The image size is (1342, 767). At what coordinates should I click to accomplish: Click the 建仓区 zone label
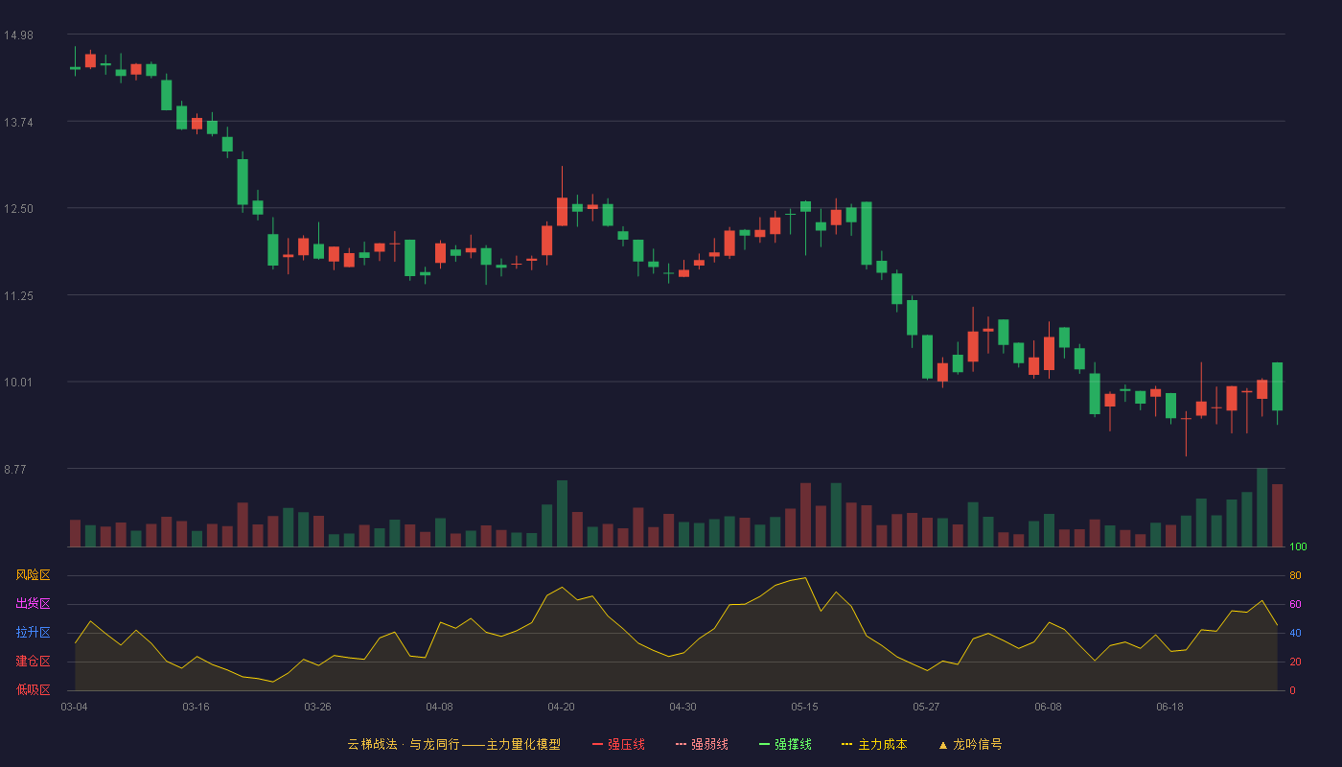[33, 662]
